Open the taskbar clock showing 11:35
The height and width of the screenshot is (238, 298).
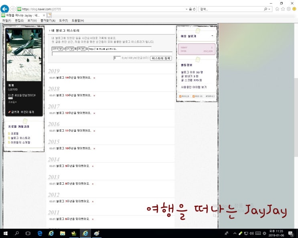pyautogui.click(x=276, y=233)
